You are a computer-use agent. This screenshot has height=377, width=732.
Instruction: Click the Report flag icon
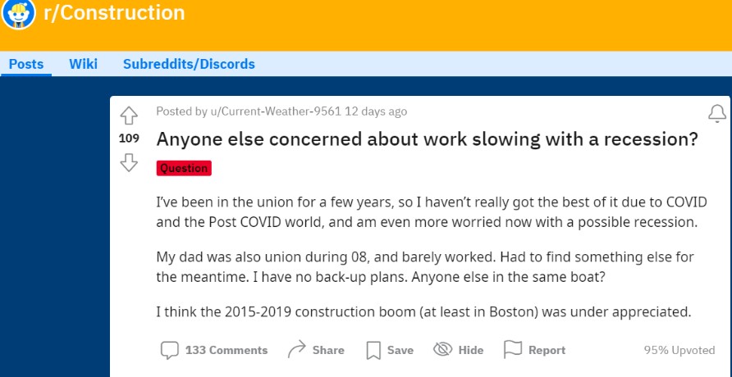tap(513, 349)
